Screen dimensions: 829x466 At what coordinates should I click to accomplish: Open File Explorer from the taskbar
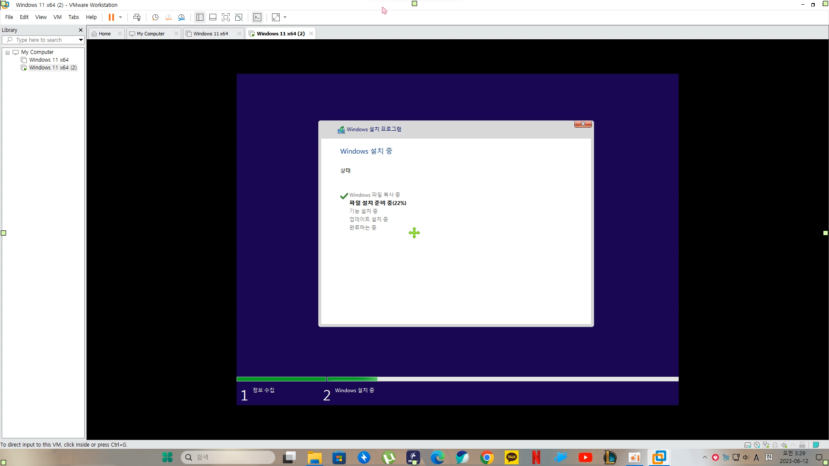315,457
